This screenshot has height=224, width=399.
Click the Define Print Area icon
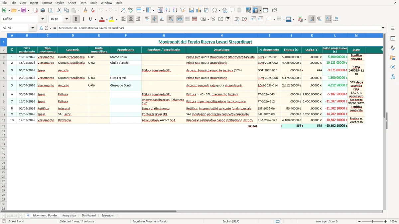(x=248, y=10)
